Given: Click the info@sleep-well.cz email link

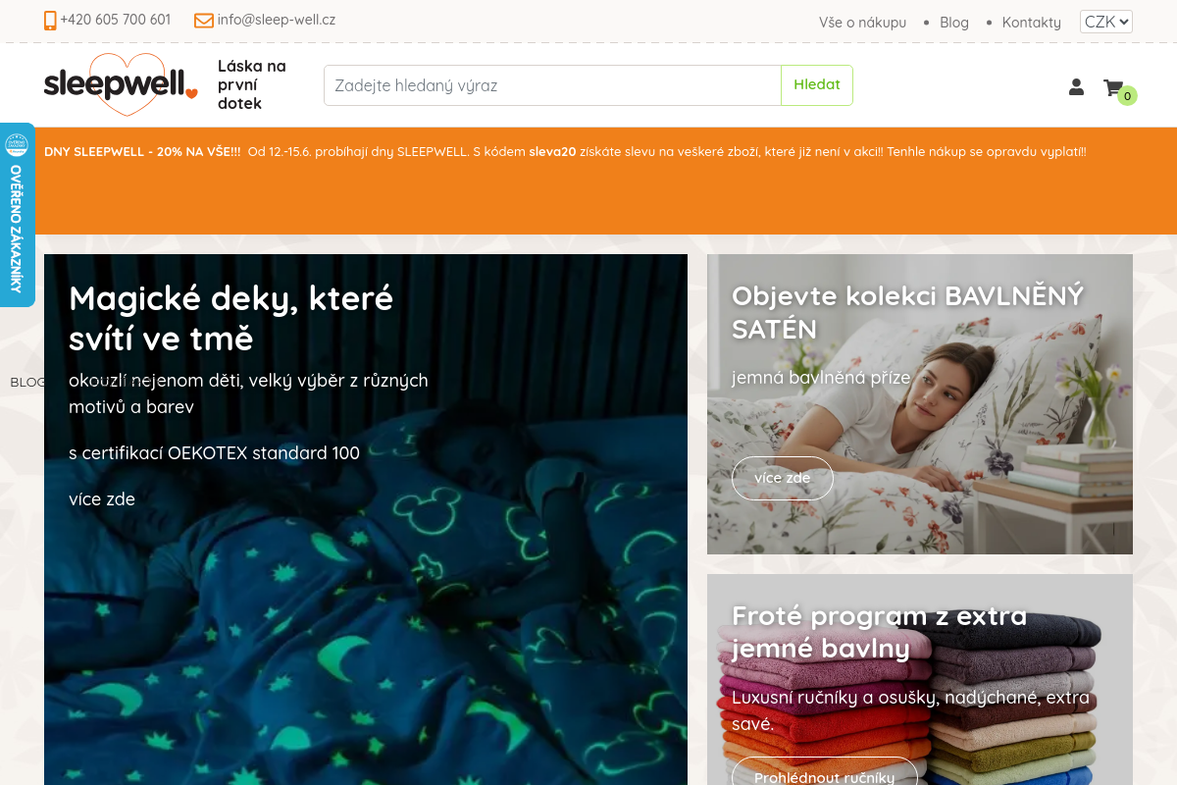Looking at the screenshot, I should 277,20.
